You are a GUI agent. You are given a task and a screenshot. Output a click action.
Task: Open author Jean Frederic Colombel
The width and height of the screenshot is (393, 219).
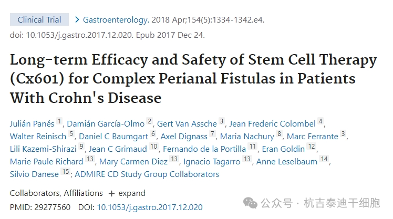pos(272,124)
